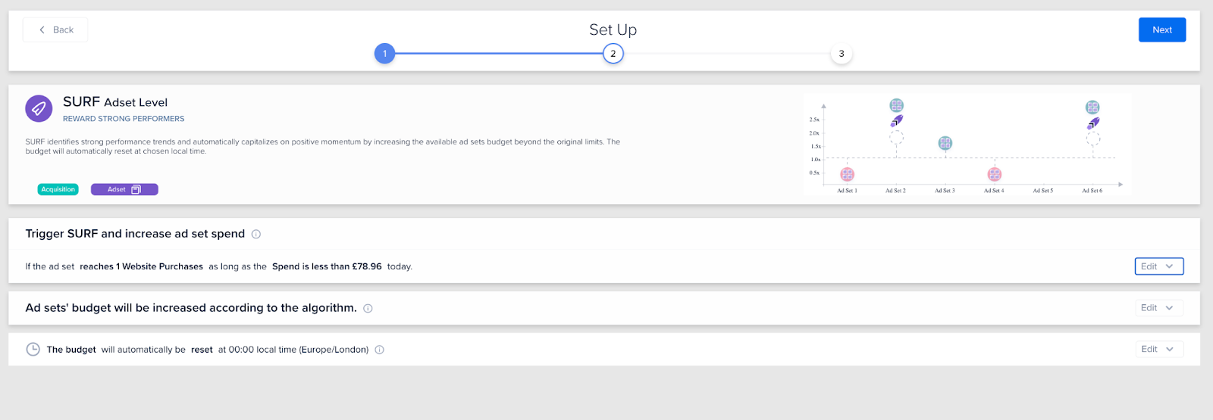Click the clock icon in budget reset row
Image resolution: width=1213 pixels, height=420 pixels.
click(33, 350)
